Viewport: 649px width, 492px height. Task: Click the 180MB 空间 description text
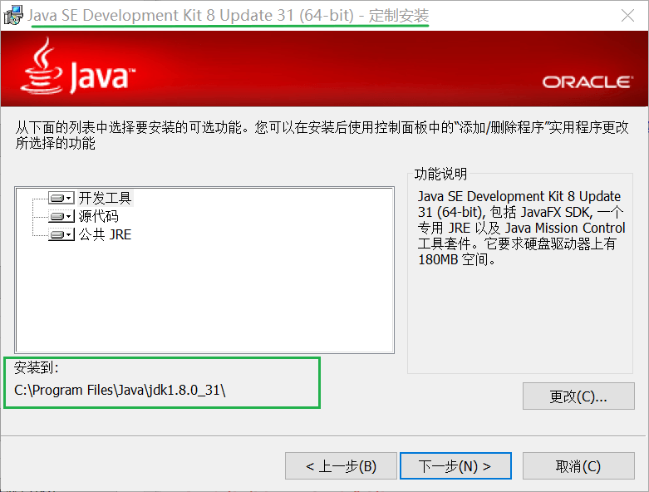click(456, 260)
